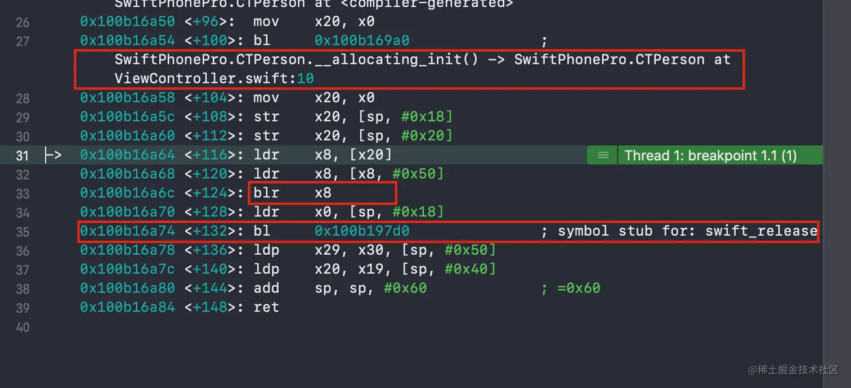Screen dimensions: 851x388
Task: Click line number 39 beside ret instruction
Action: 22,308
